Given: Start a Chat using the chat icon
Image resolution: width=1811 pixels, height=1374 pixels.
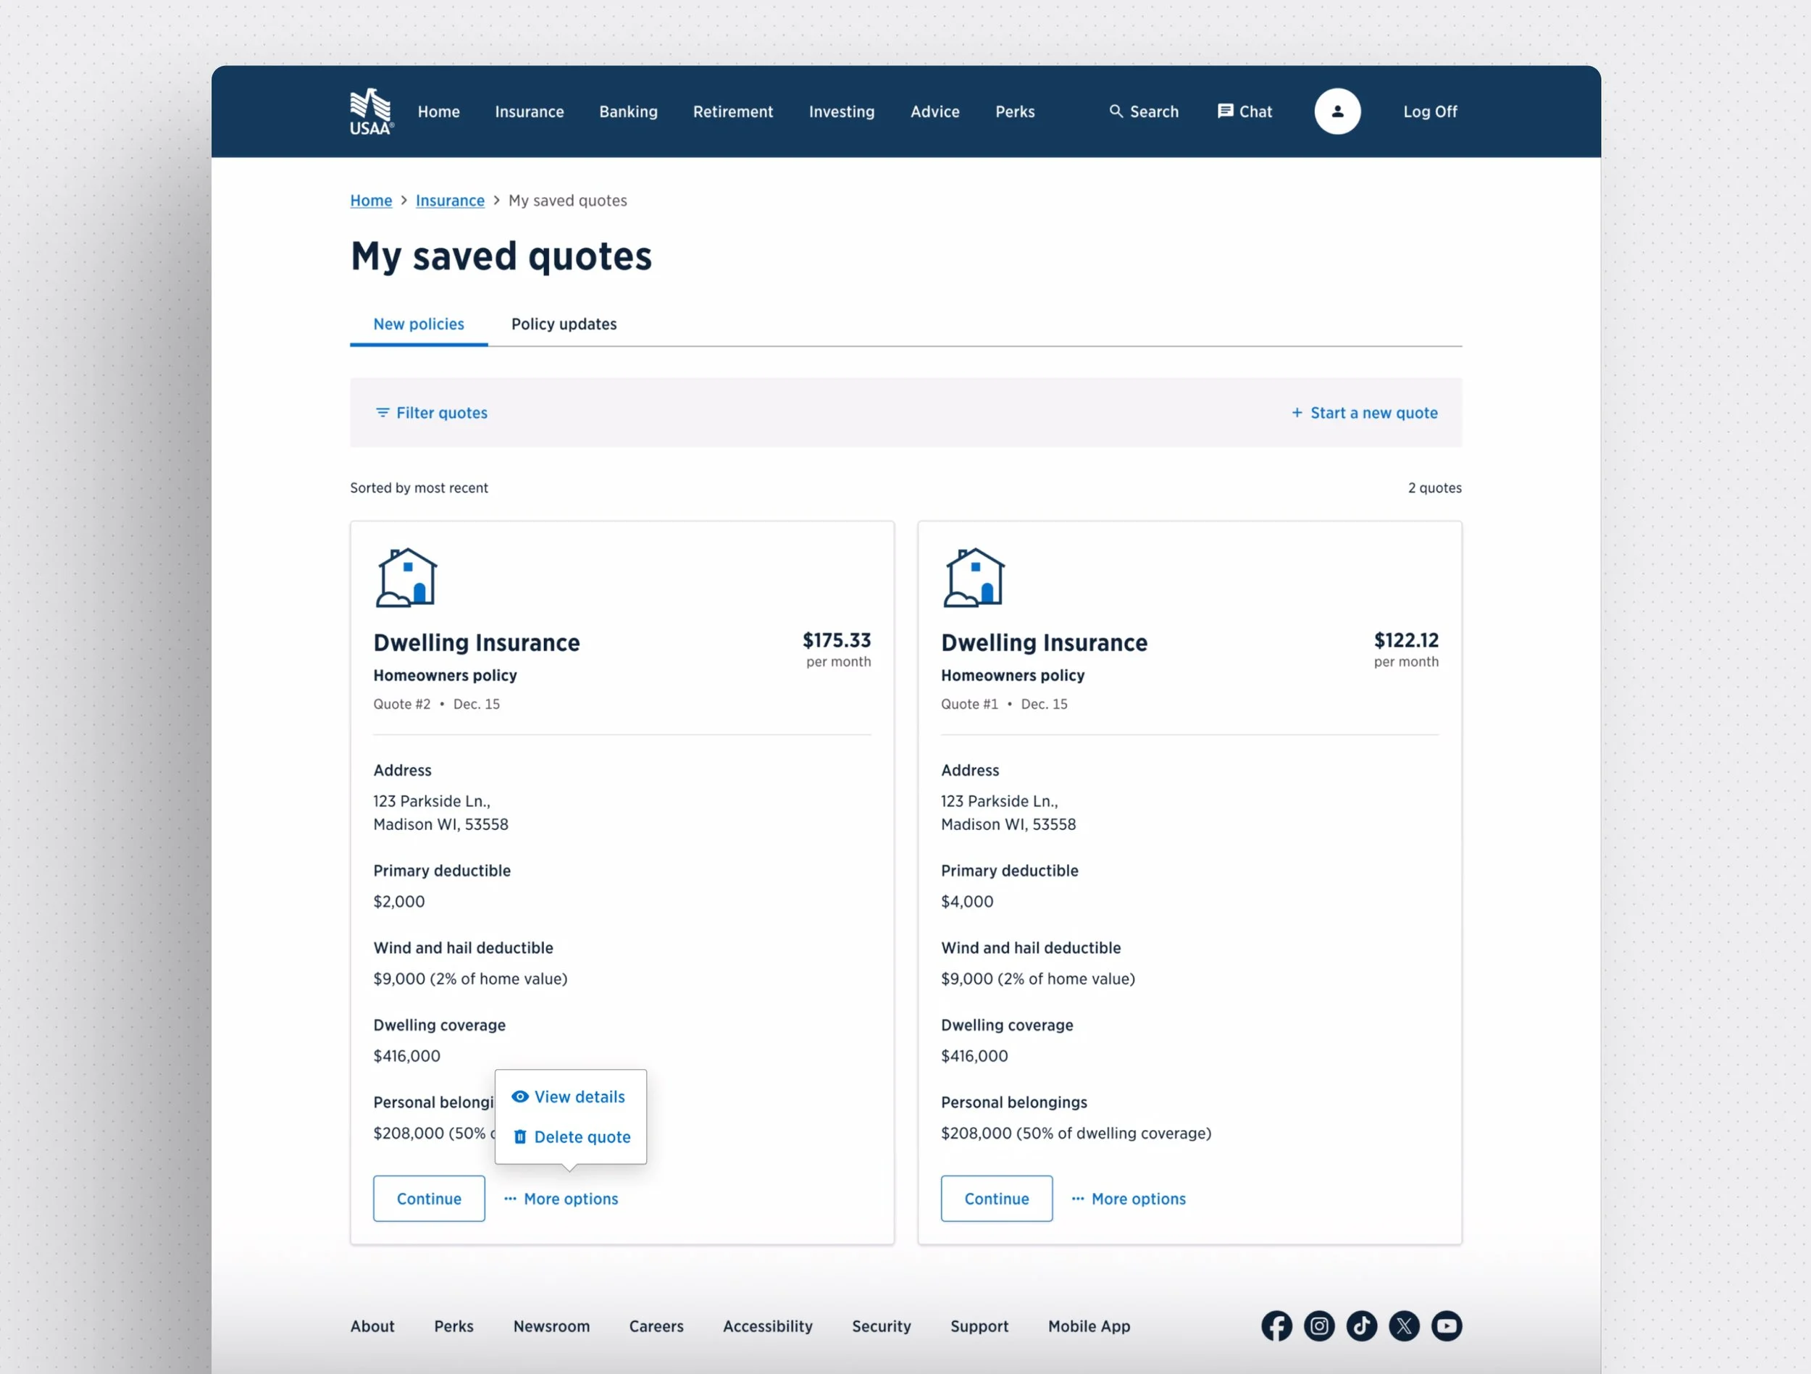Looking at the screenshot, I should point(1226,112).
